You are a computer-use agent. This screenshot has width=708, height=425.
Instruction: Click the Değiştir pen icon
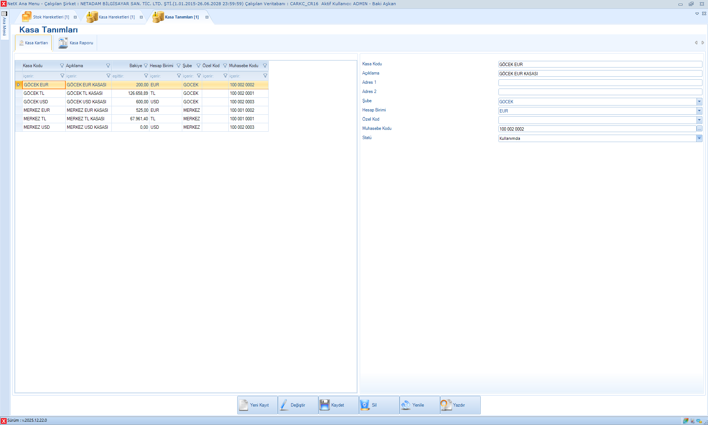(x=284, y=405)
